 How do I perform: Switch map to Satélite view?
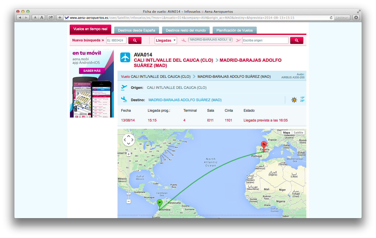[298, 133]
